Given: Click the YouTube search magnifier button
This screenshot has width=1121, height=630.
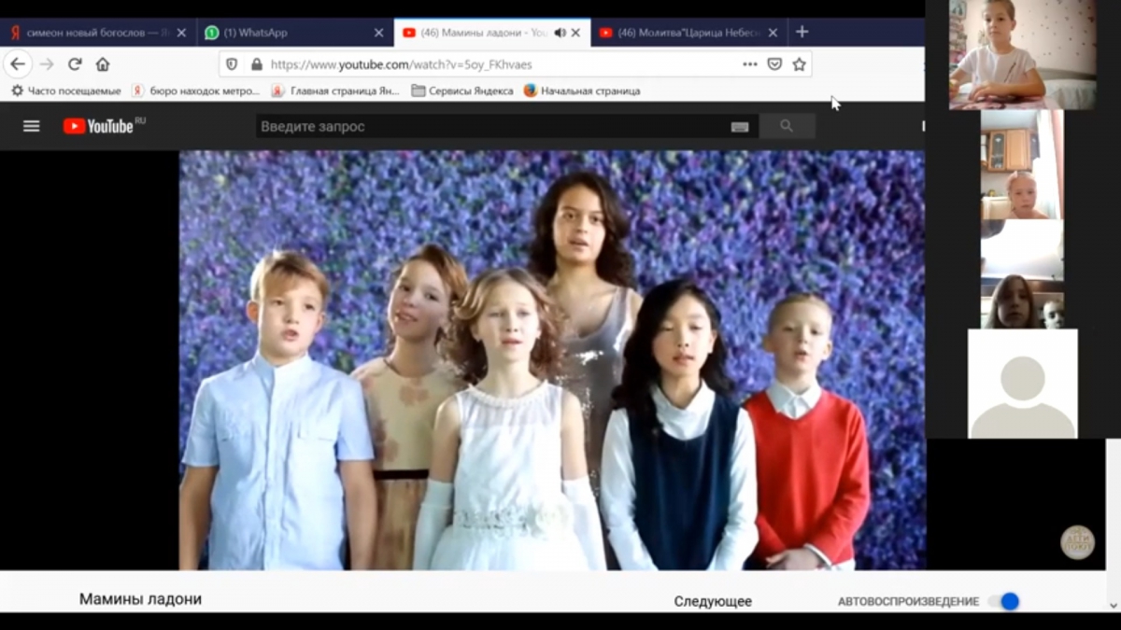Looking at the screenshot, I should [x=787, y=126].
